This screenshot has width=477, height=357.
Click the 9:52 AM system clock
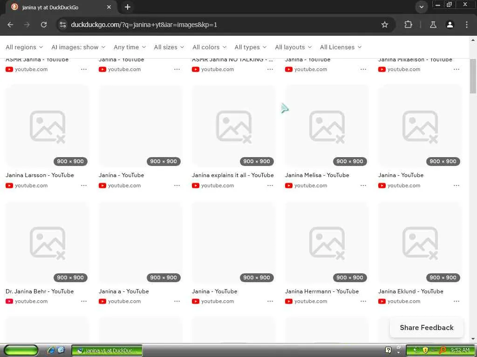[460, 350]
